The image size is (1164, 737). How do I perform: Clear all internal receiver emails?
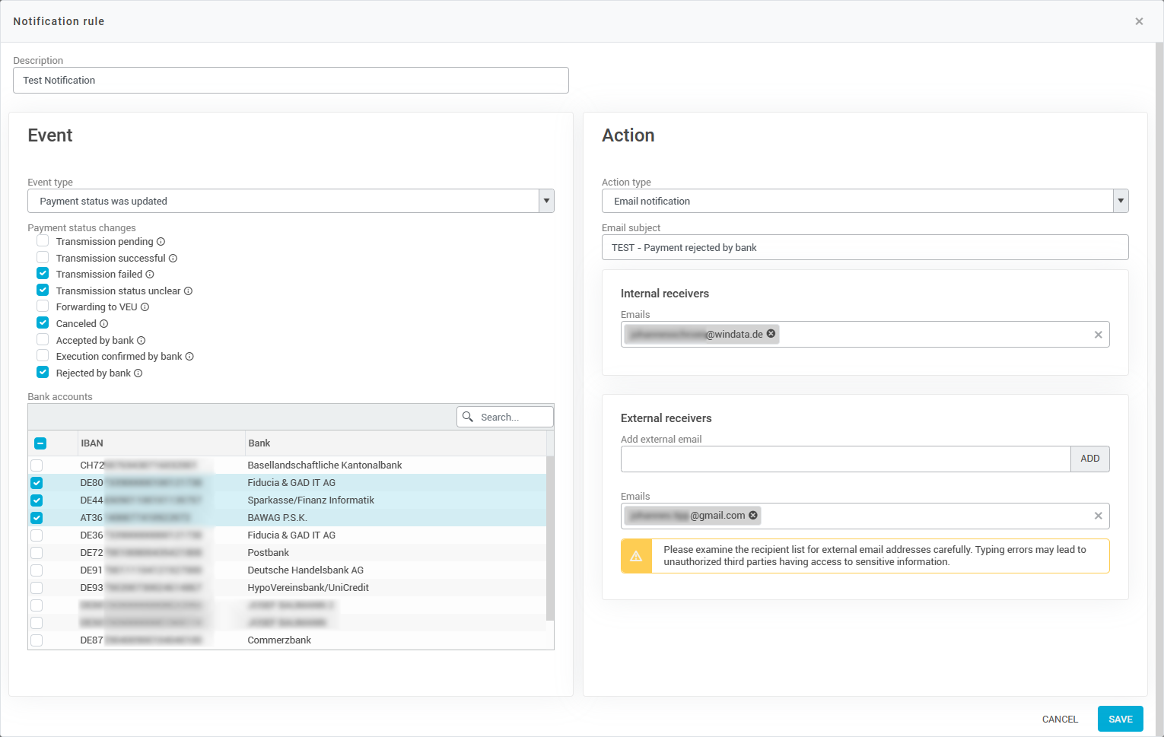pos(1098,335)
